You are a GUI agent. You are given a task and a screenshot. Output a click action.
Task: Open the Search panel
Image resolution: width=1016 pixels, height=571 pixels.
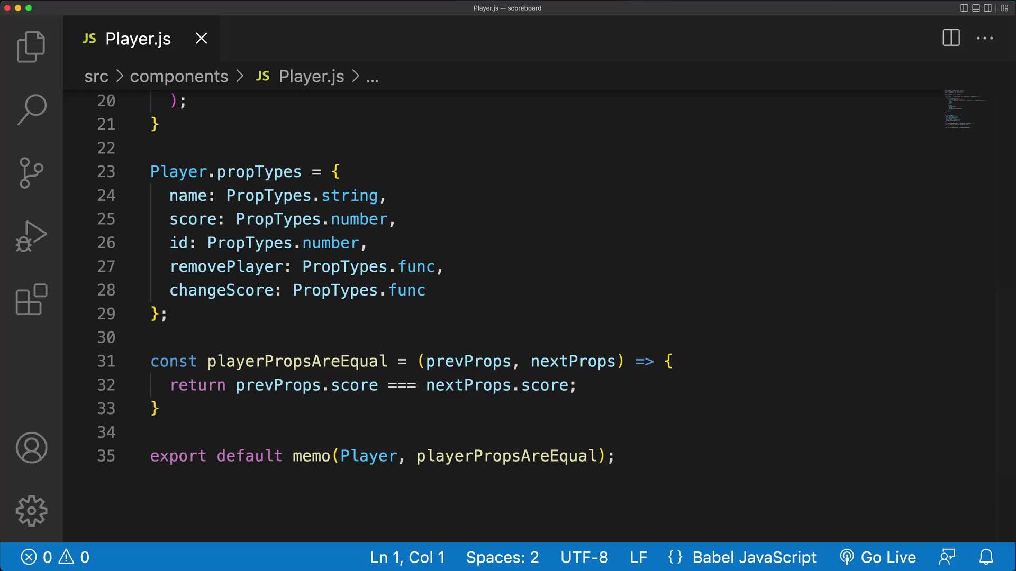[31, 109]
